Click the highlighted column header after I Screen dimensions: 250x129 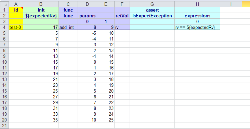246,4
